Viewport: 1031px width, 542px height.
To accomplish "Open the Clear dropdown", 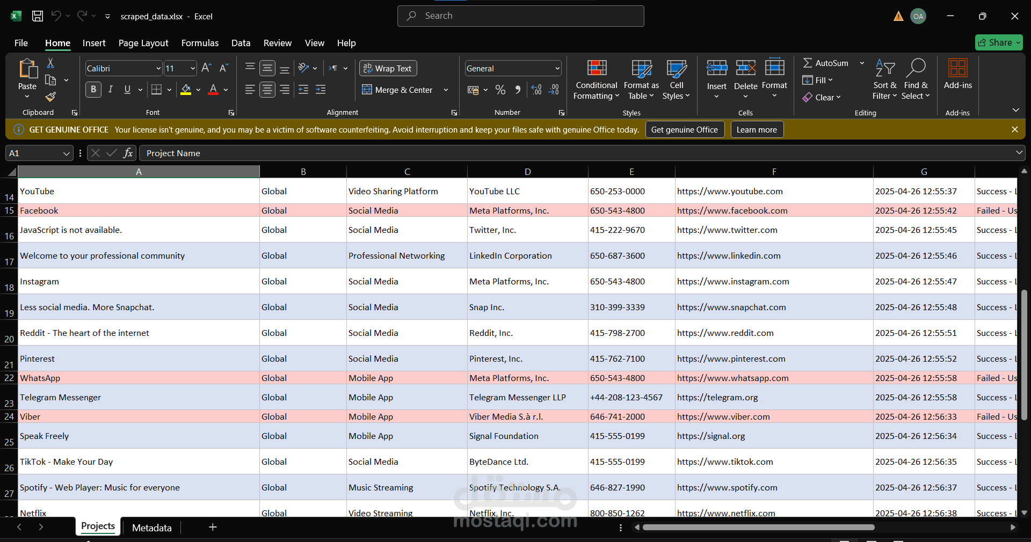I will coord(822,97).
